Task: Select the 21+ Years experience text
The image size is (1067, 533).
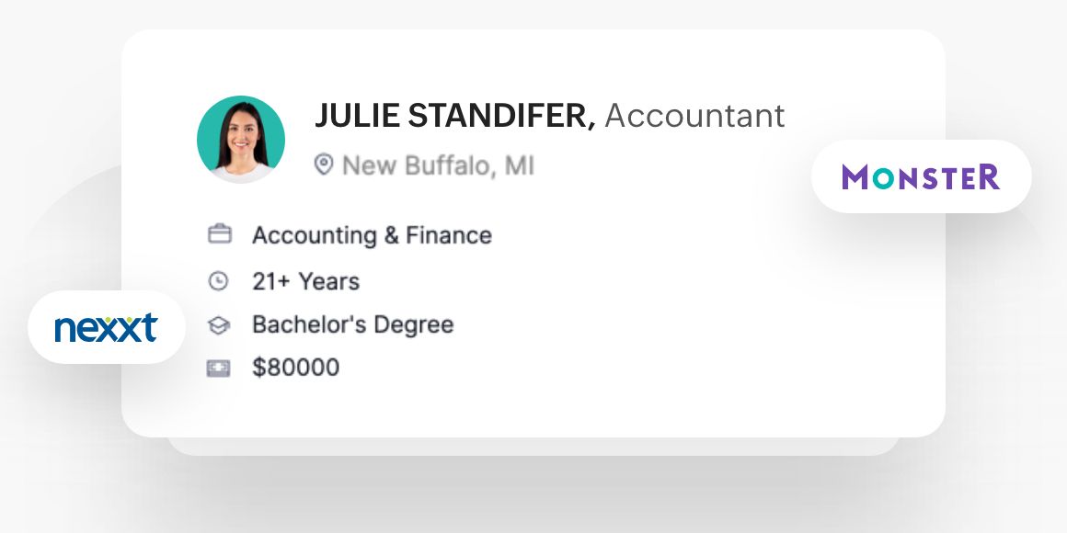Action: [305, 281]
